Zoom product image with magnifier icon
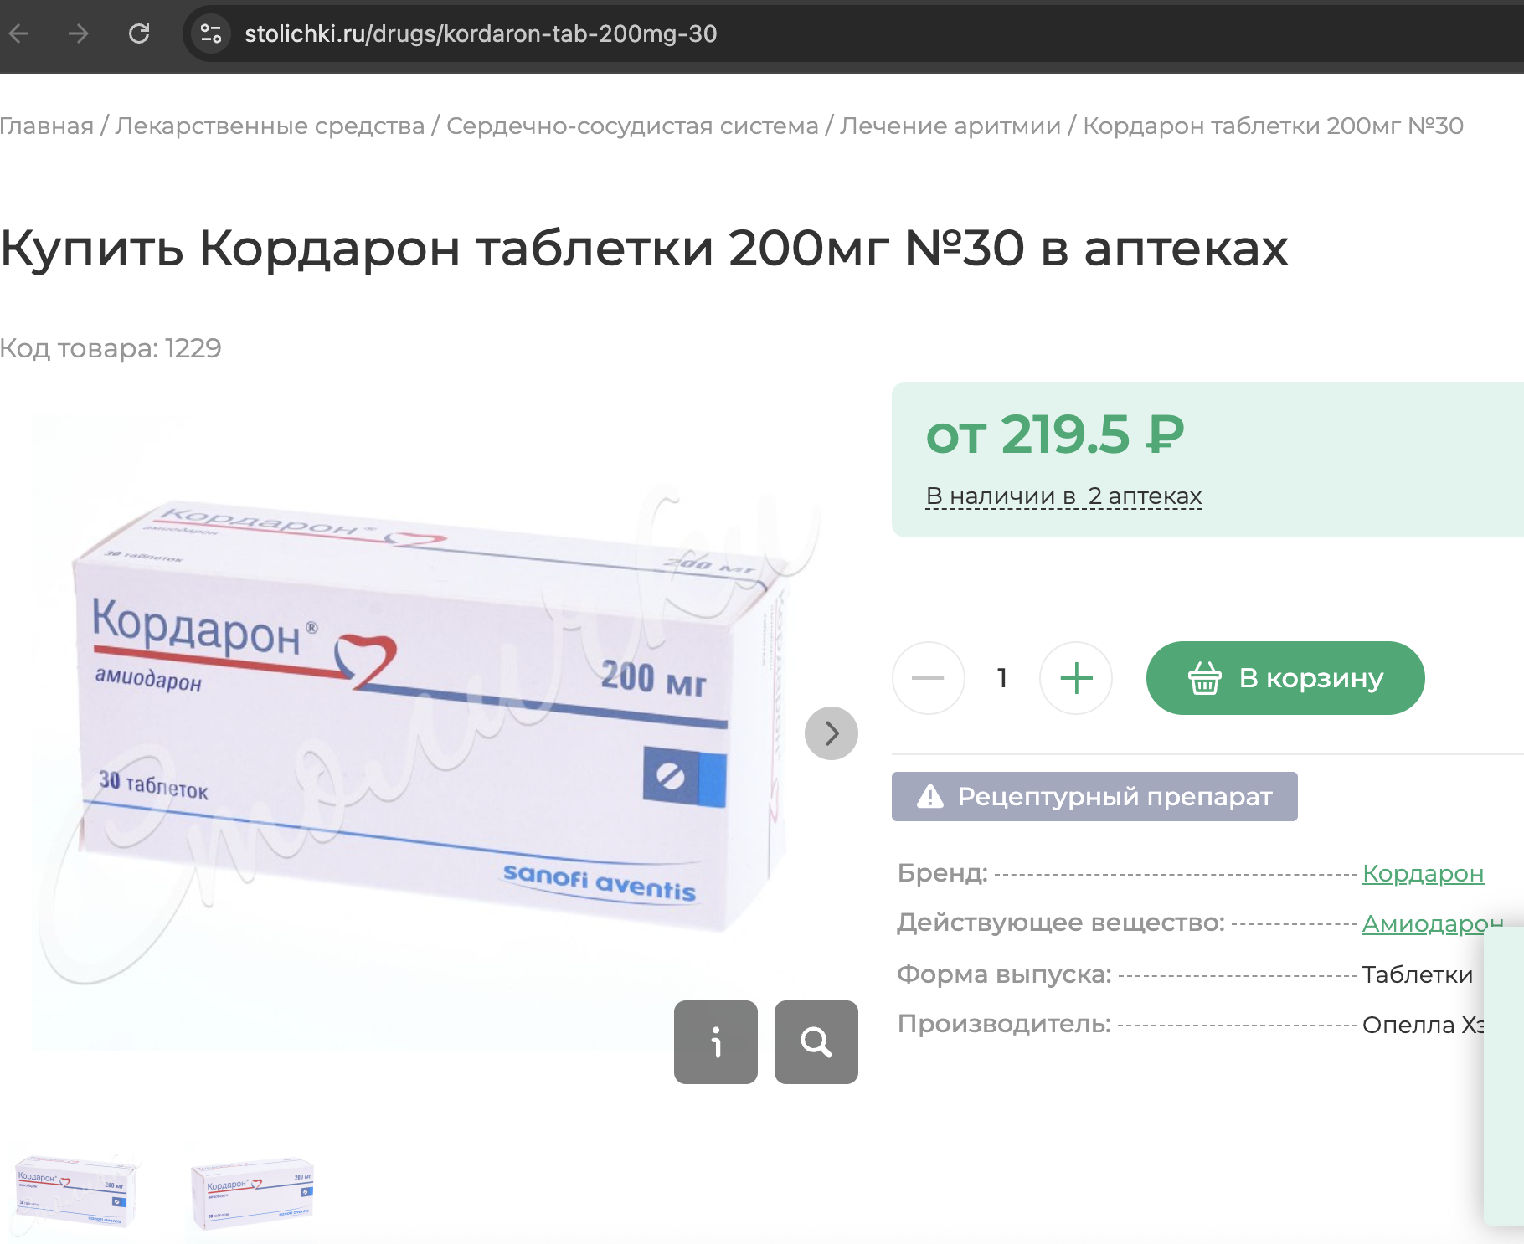The height and width of the screenshot is (1244, 1524). [x=816, y=1042]
